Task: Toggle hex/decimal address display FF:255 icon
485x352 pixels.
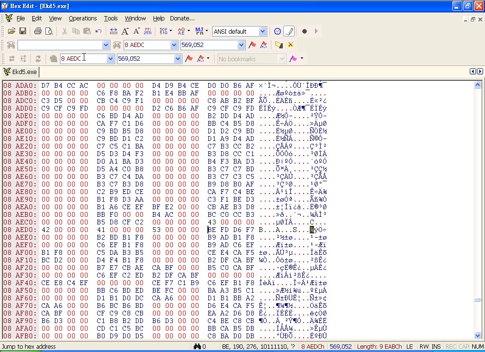Action: pos(148,31)
